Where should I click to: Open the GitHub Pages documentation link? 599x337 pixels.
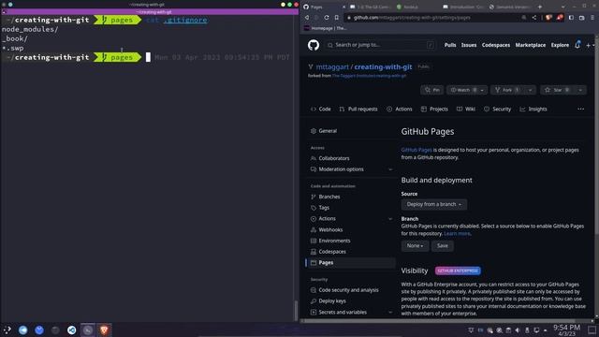(x=416, y=150)
